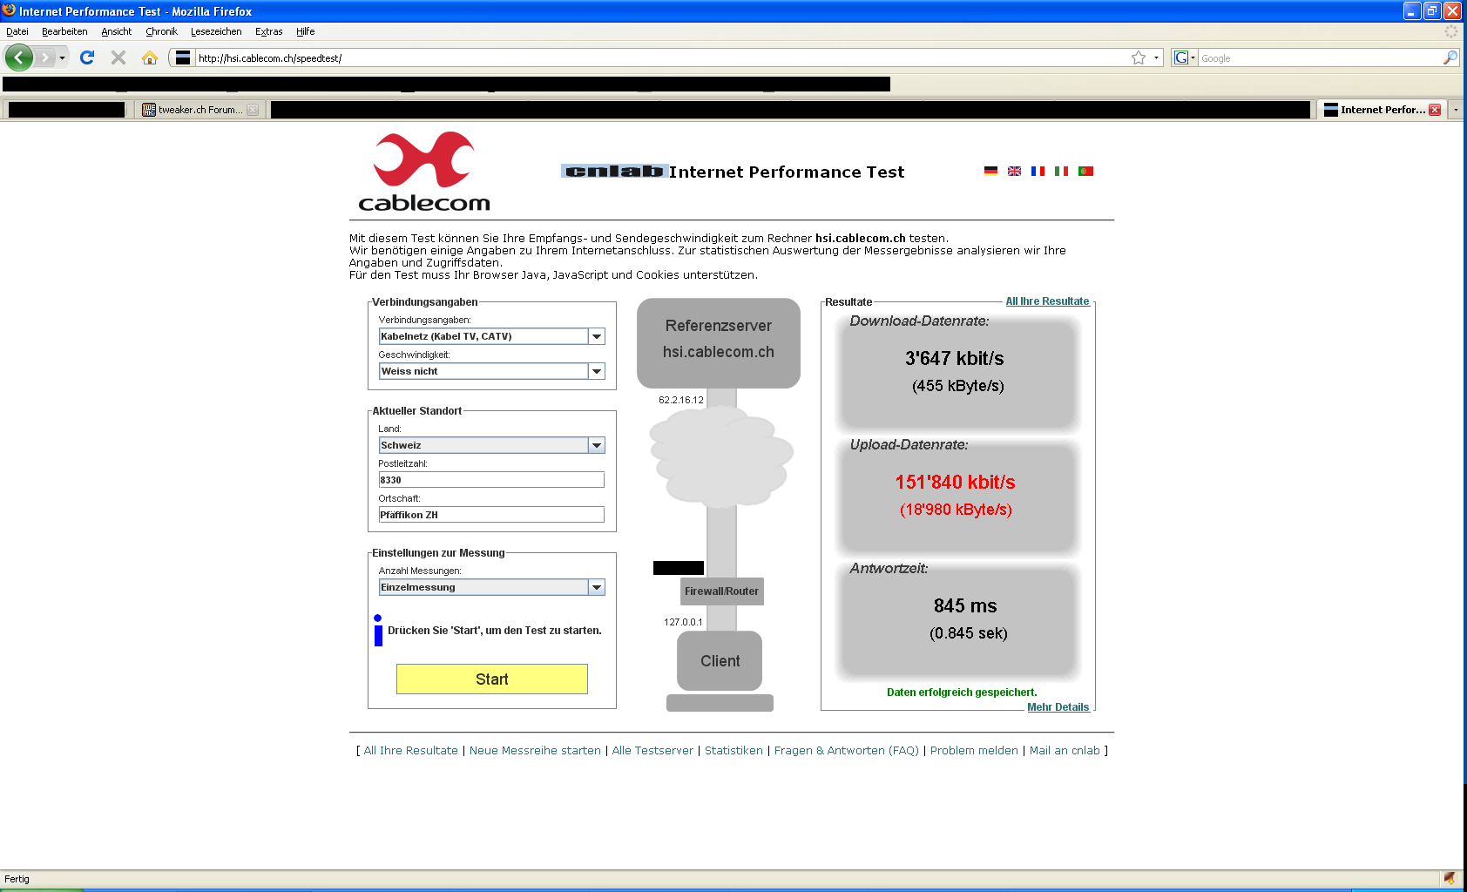The image size is (1467, 892).
Task: Click the 'Statistiken' footer link
Action: tap(733, 751)
